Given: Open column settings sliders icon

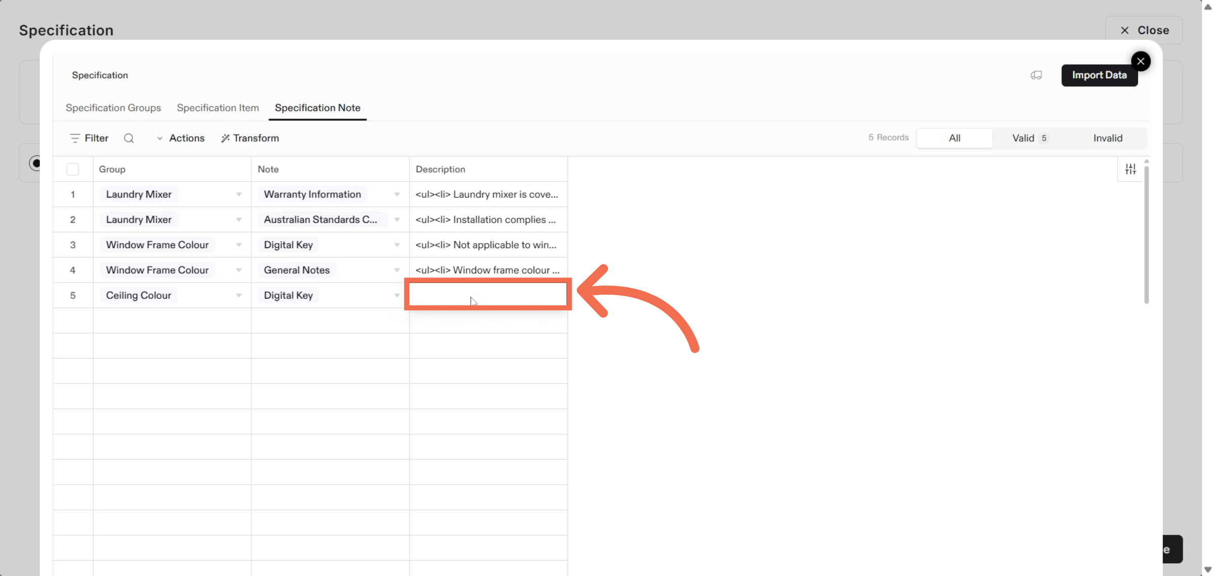Looking at the screenshot, I should (x=1130, y=169).
